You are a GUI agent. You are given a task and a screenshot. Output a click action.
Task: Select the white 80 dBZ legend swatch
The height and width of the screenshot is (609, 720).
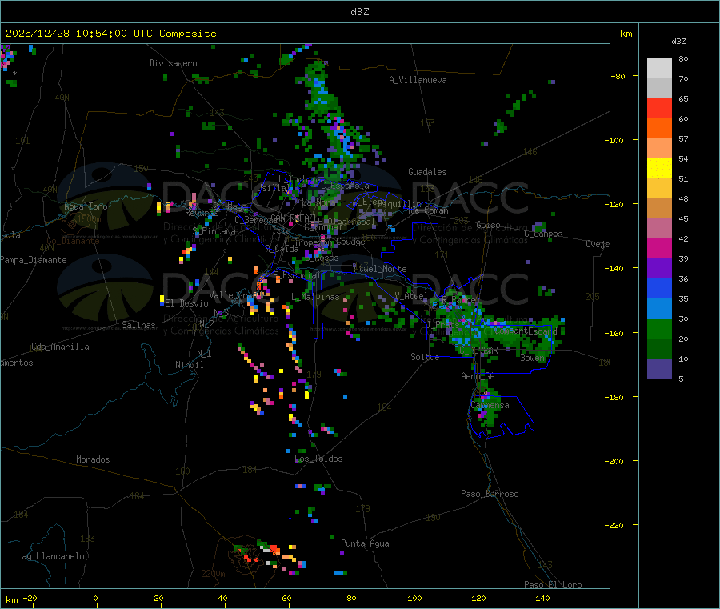(x=659, y=69)
